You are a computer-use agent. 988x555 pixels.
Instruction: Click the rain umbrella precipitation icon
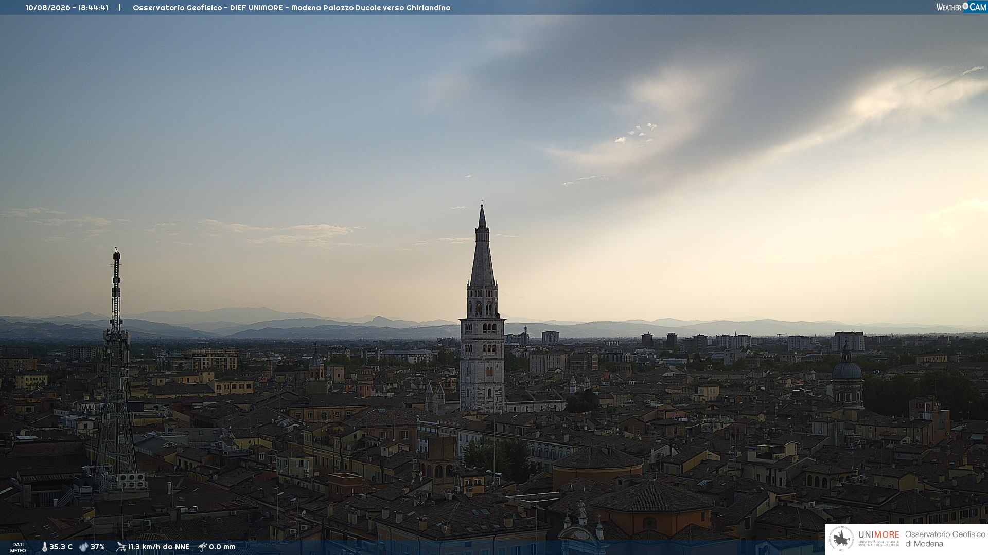tap(202, 547)
